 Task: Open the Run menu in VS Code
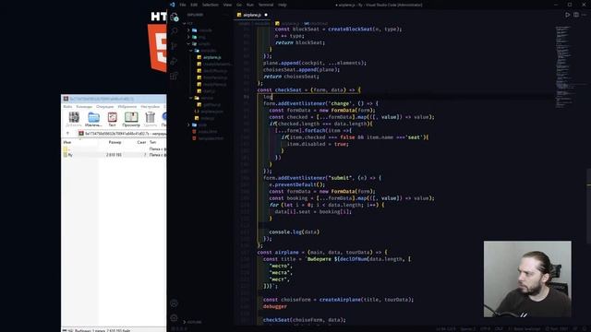pos(250,5)
